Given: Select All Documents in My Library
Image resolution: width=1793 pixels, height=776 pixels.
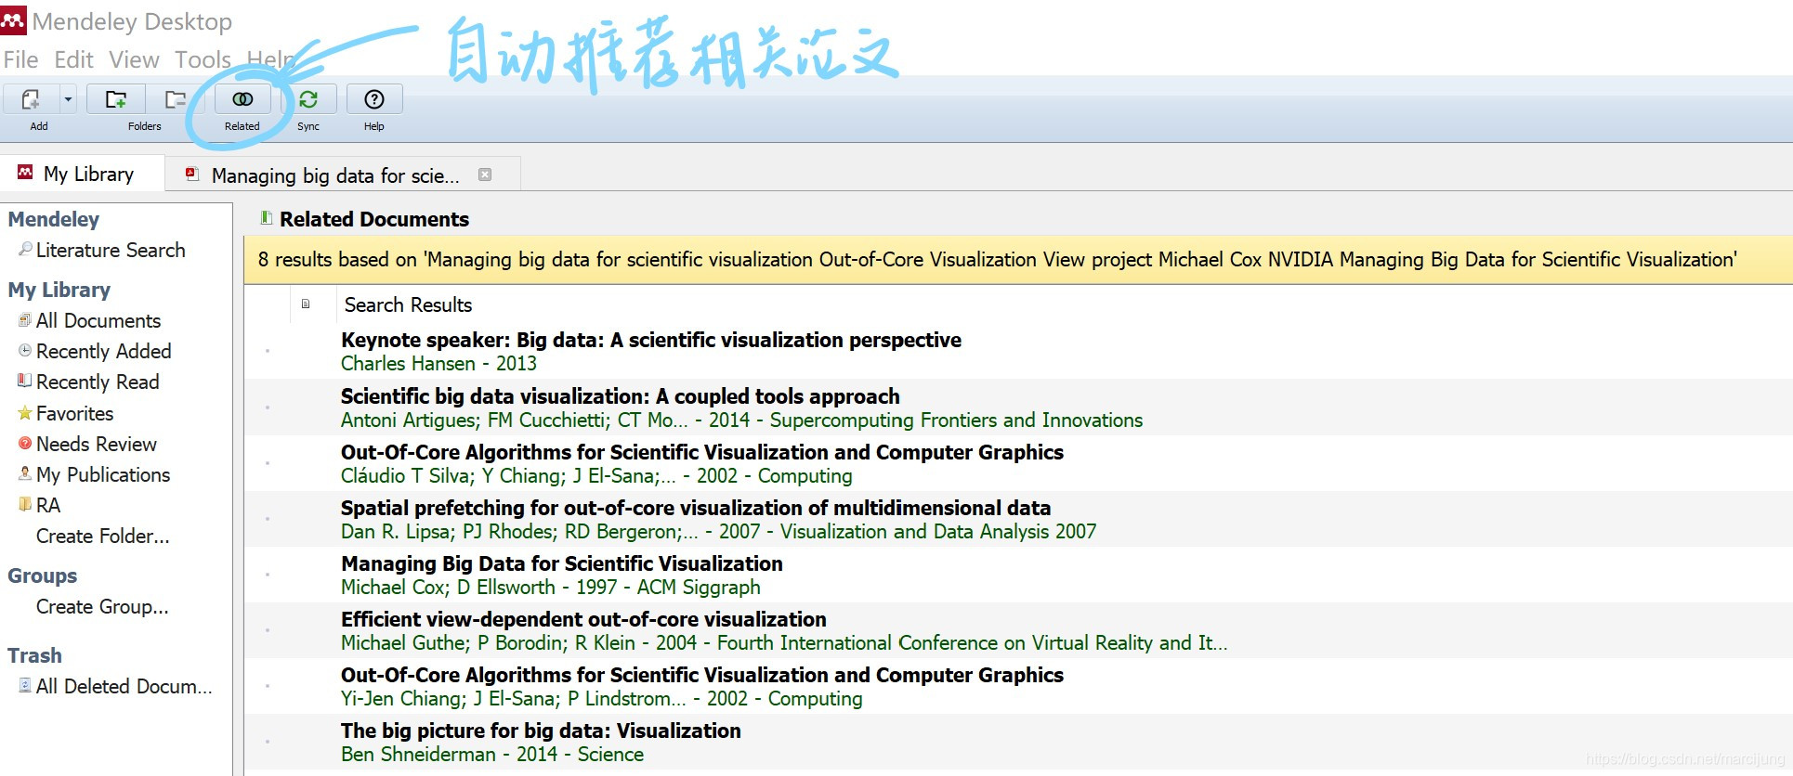Looking at the screenshot, I should (98, 320).
